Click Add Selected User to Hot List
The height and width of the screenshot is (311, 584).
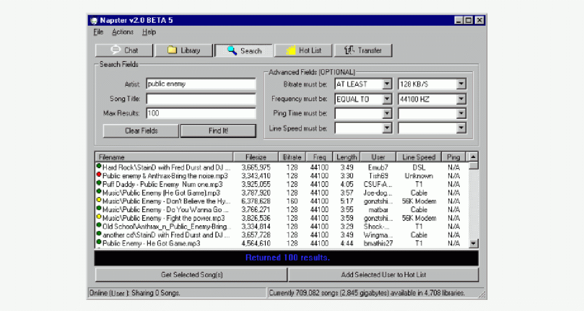click(x=384, y=275)
